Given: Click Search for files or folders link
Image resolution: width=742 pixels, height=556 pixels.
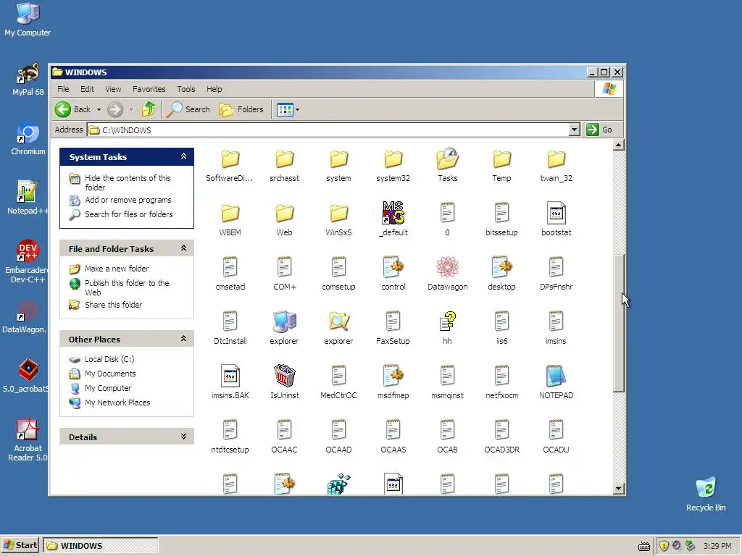Looking at the screenshot, I should [129, 214].
